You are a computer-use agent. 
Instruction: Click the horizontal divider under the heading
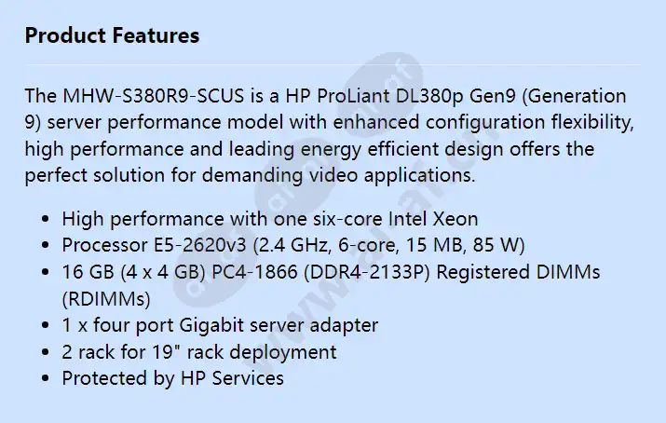[333, 65]
